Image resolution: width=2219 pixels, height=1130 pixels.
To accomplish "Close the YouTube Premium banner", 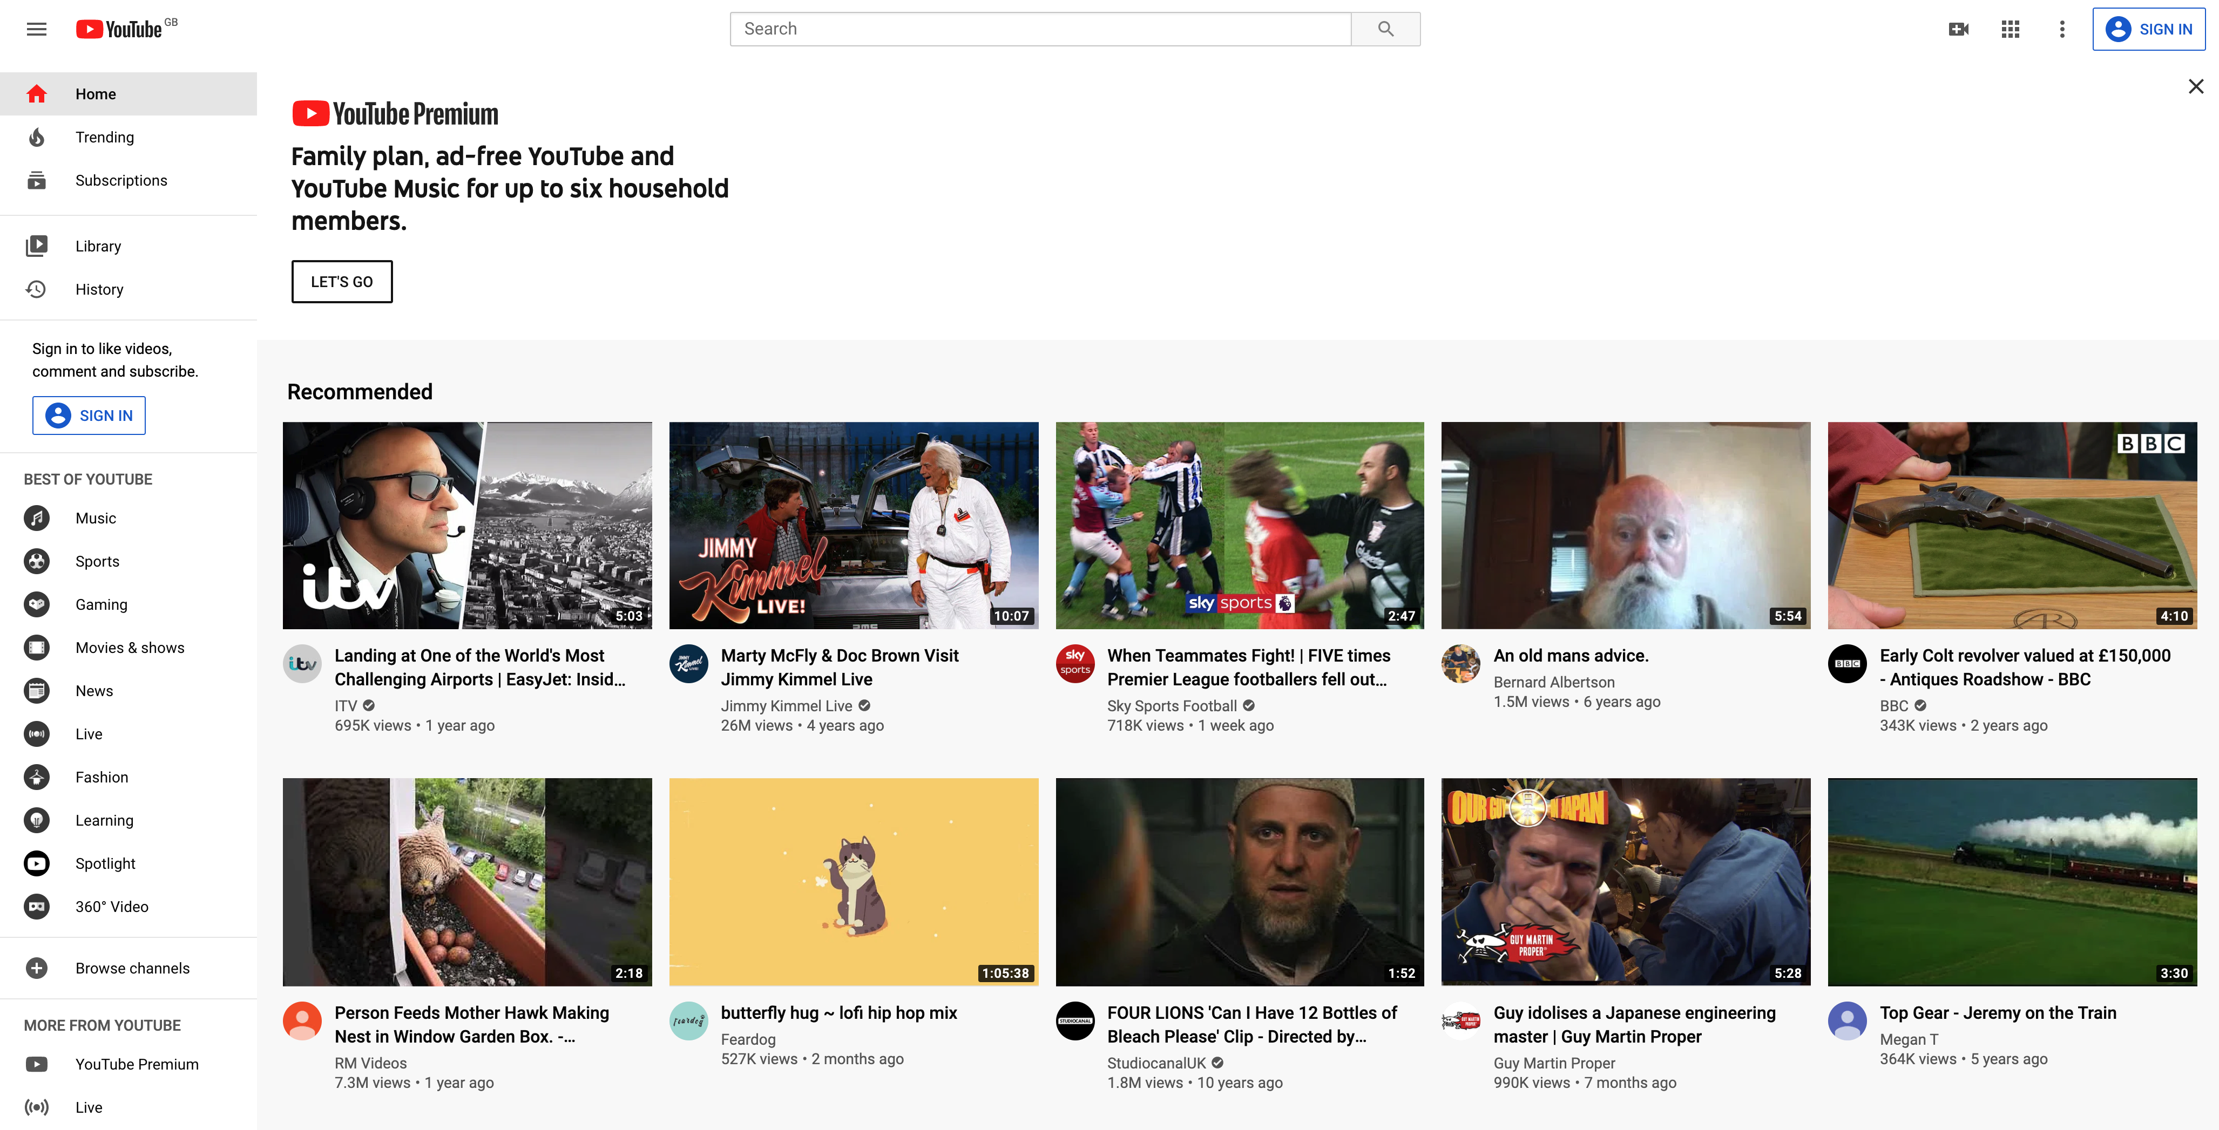I will 2196,86.
